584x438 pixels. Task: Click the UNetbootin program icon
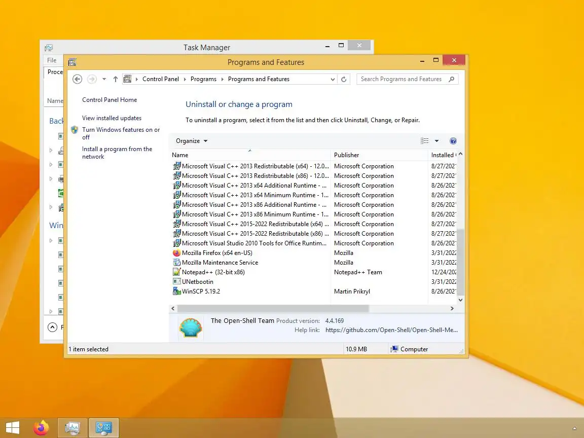176,282
